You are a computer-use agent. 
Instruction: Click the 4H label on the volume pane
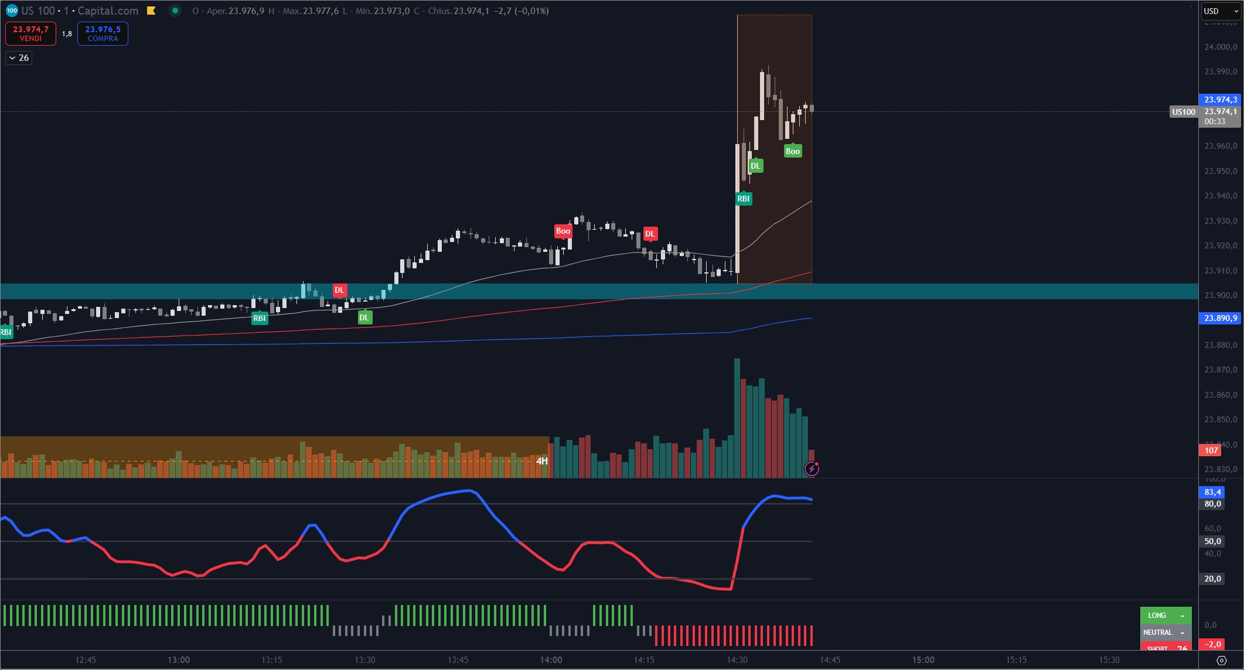coord(541,462)
